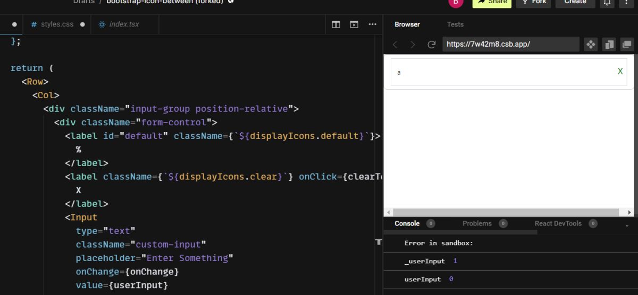
Task: Click the '<Row>' tag in code
Action: [x=35, y=82]
